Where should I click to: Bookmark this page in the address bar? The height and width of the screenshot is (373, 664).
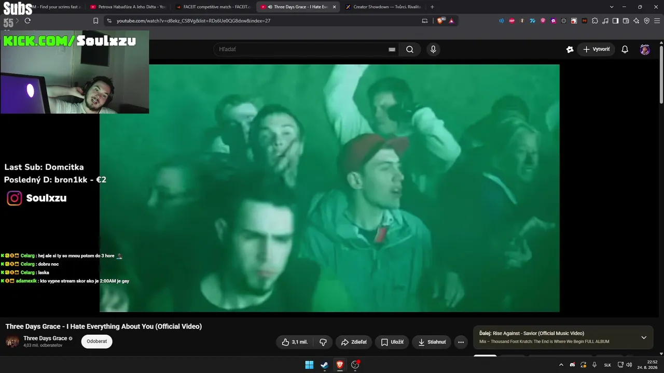click(95, 21)
